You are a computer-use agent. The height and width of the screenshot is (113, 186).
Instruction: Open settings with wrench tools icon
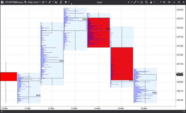164,2
